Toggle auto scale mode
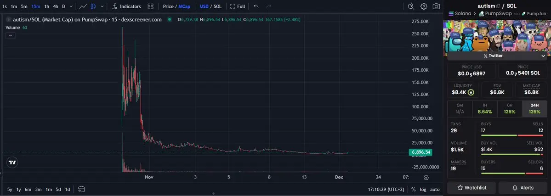 435,189
